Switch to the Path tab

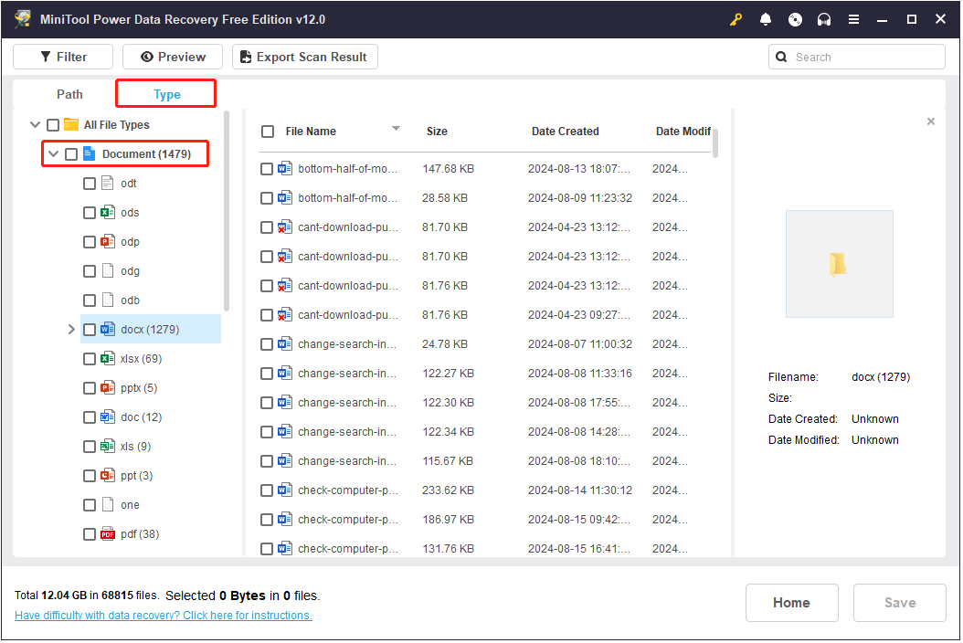(69, 94)
